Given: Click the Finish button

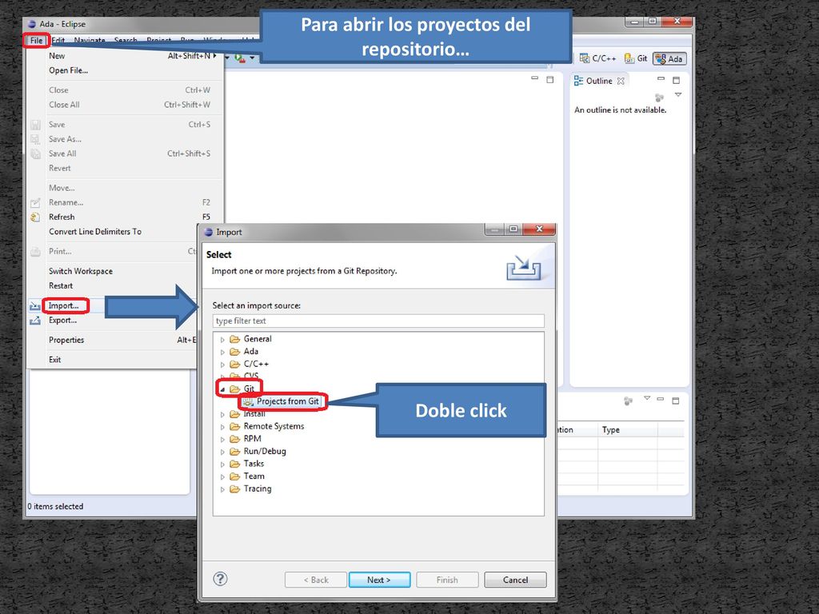Looking at the screenshot, I should (x=447, y=580).
